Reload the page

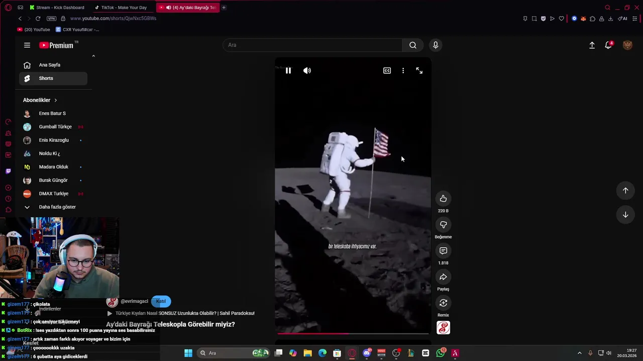[38, 19]
